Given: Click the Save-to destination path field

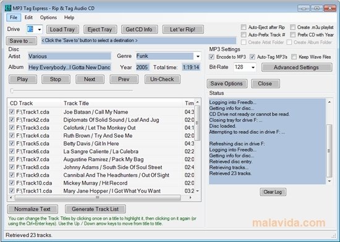Looking at the screenshot, I should (x=138, y=41).
